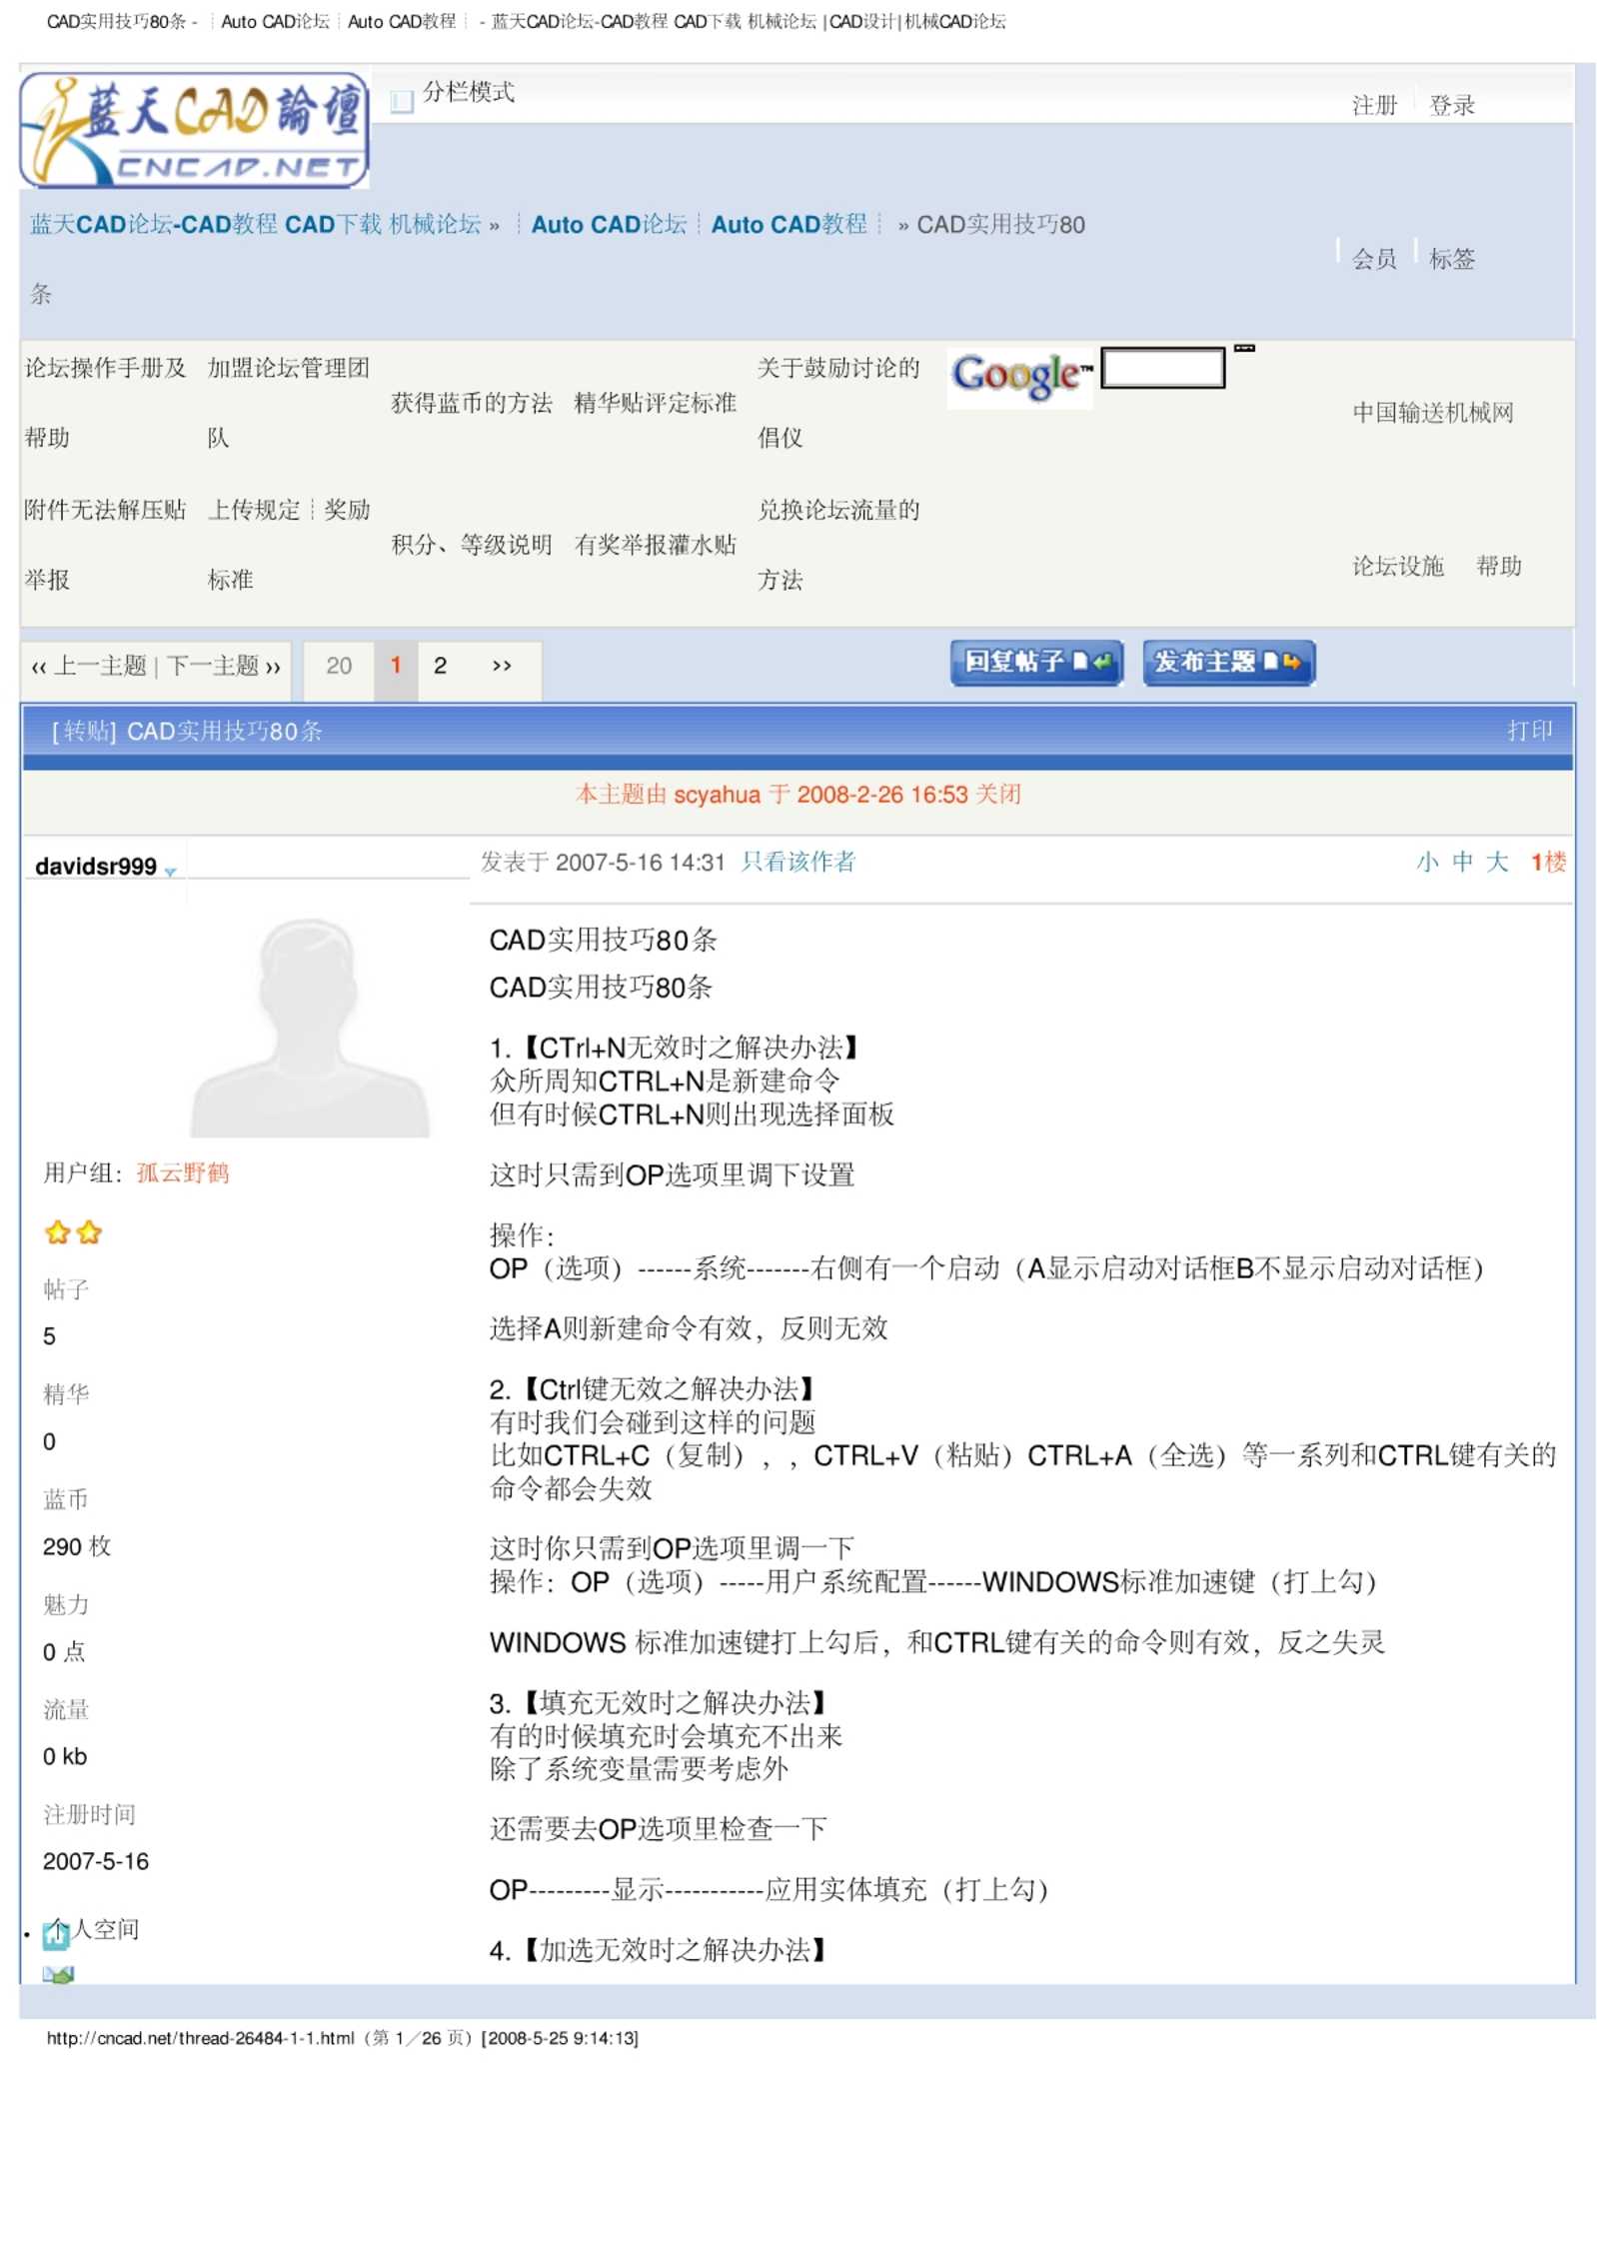Open 关于鼓励讨论的倡仪 link

click(x=838, y=403)
